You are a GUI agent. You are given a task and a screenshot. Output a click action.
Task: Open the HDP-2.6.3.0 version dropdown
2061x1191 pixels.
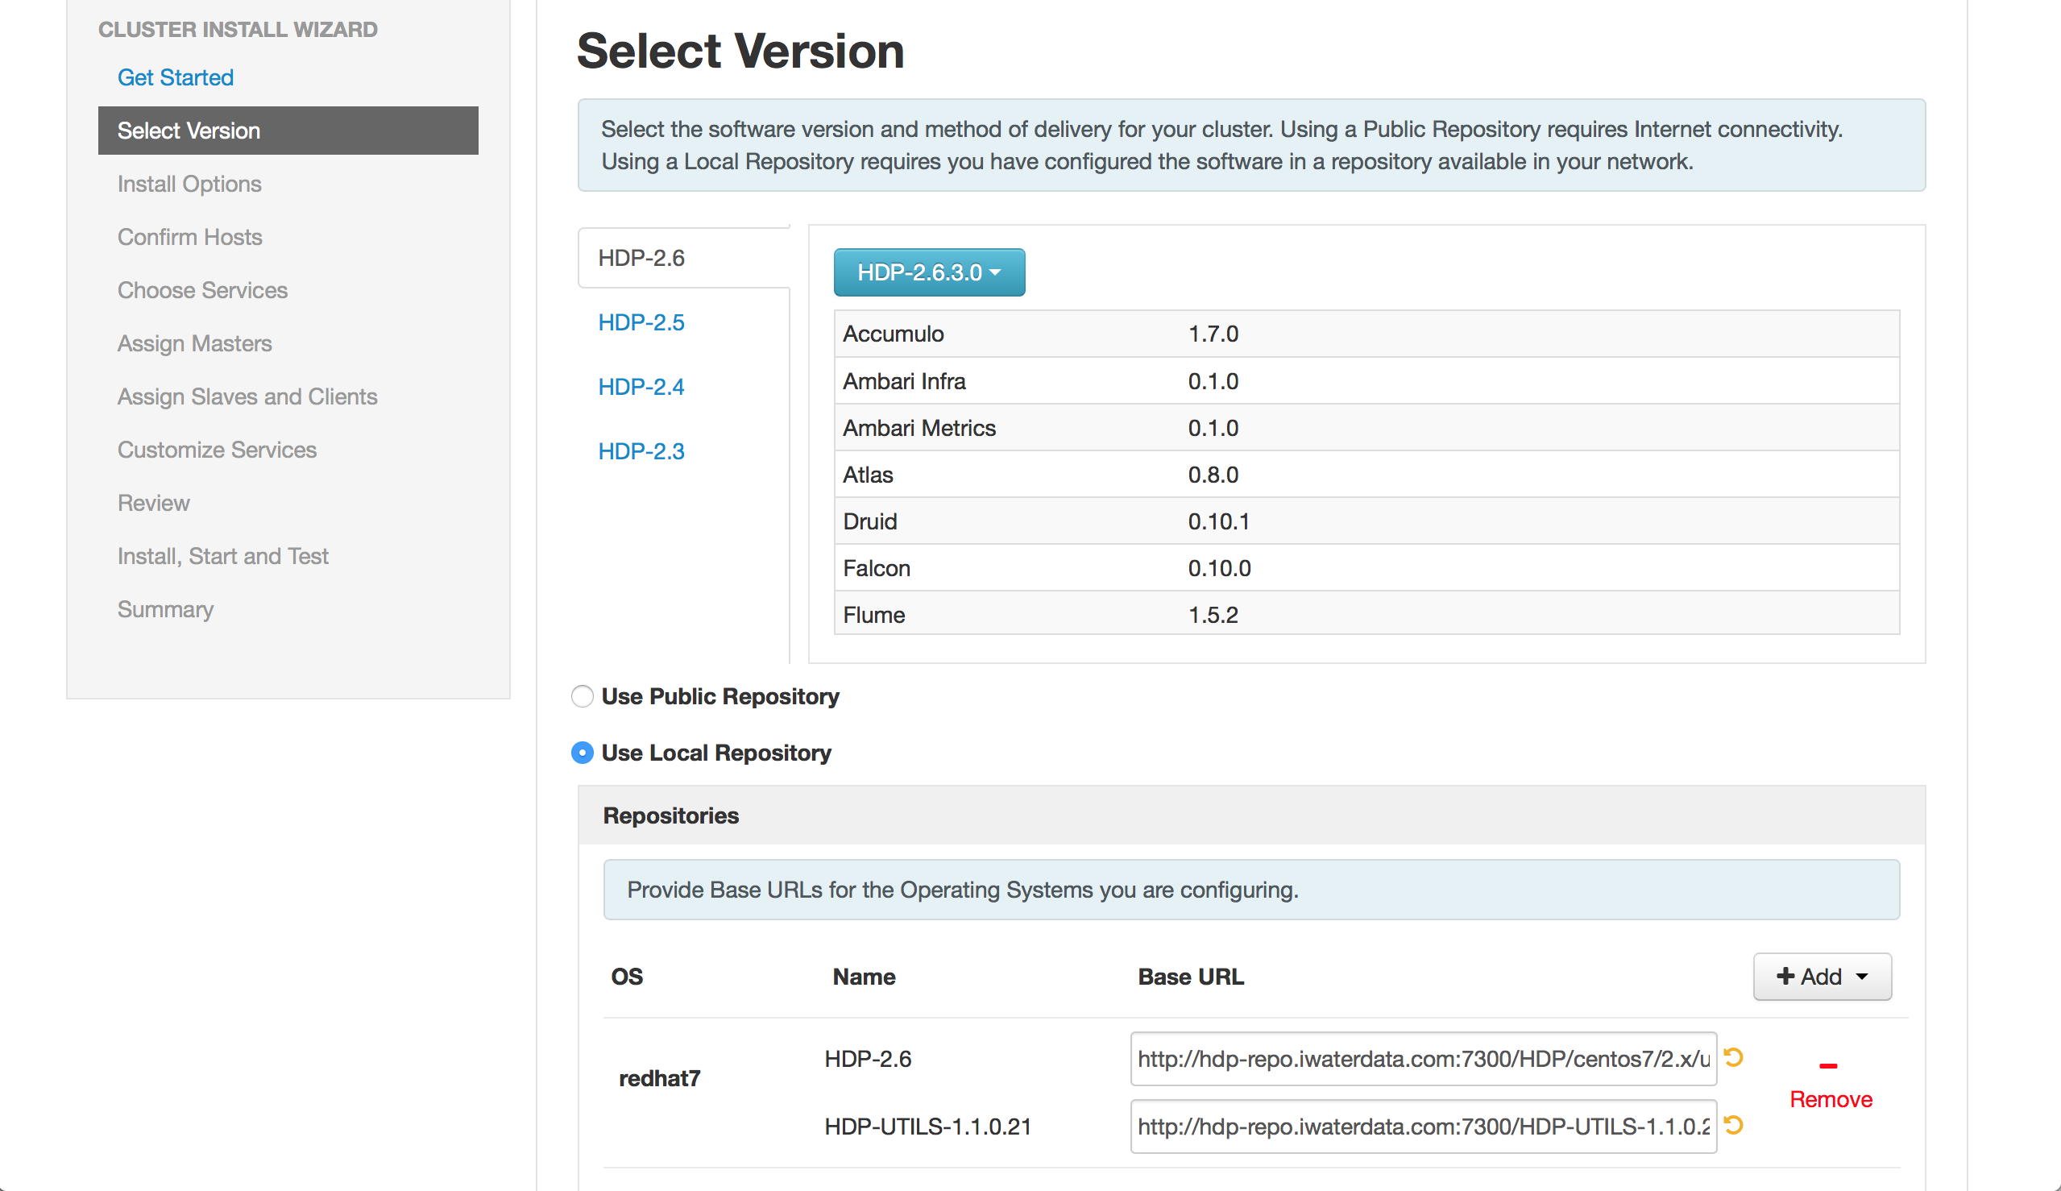[929, 272]
